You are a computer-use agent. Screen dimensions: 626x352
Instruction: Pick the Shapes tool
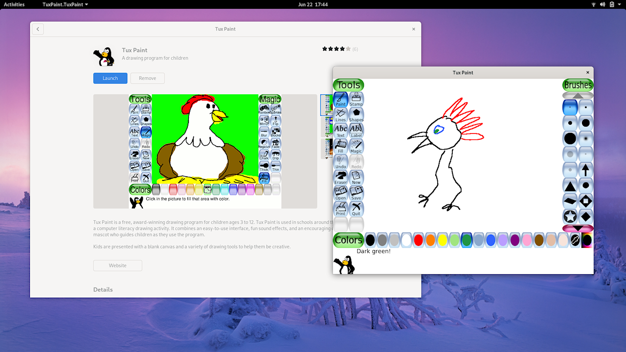click(356, 115)
